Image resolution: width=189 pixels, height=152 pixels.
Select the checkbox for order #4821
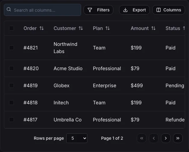pos(11,48)
